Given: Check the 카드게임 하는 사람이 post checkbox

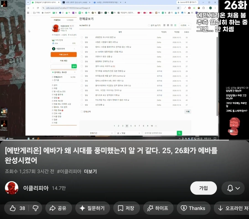Looking at the screenshot, I should pos(82,100).
